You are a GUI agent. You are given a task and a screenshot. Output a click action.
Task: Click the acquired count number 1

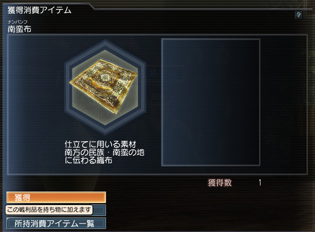tap(260, 183)
